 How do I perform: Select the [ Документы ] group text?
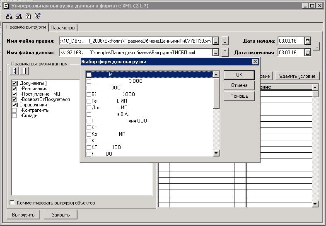coord(32,83)
